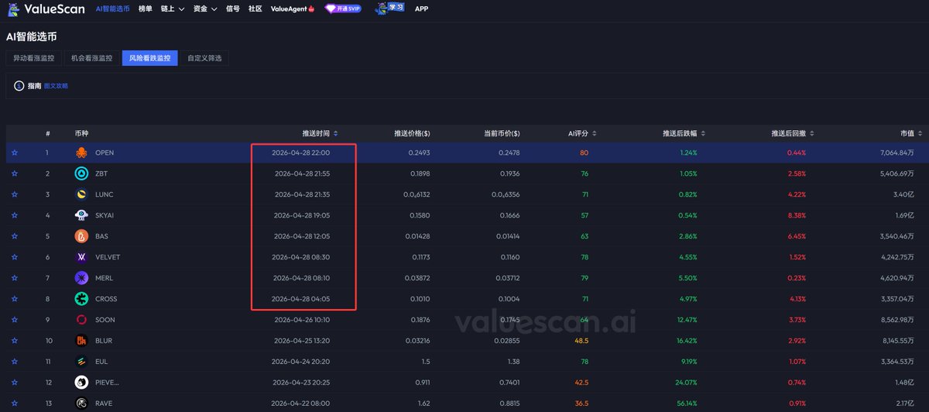Open the 学习 mascot badge
The height and width of the screenshot is (412, 929).
pos(390,9)
